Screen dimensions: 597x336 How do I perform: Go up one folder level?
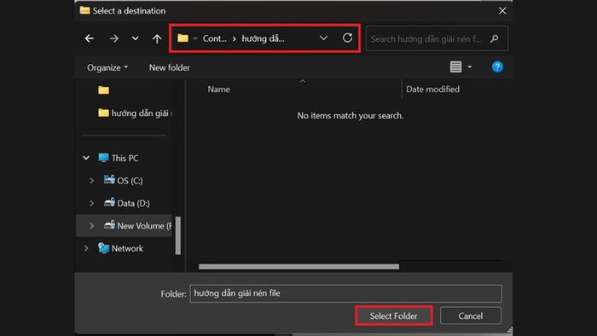click(157, 38)
